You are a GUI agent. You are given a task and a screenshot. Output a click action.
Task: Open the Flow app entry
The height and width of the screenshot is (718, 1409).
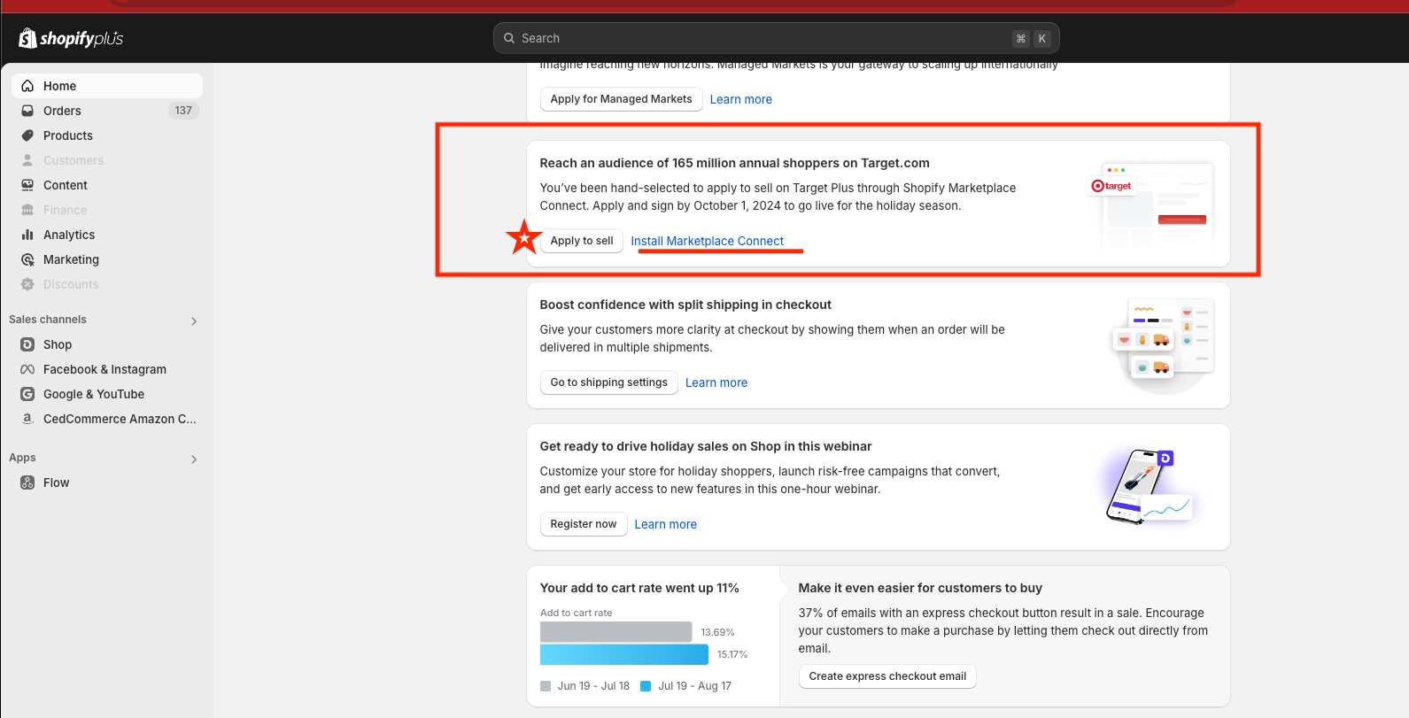point(107,483)
